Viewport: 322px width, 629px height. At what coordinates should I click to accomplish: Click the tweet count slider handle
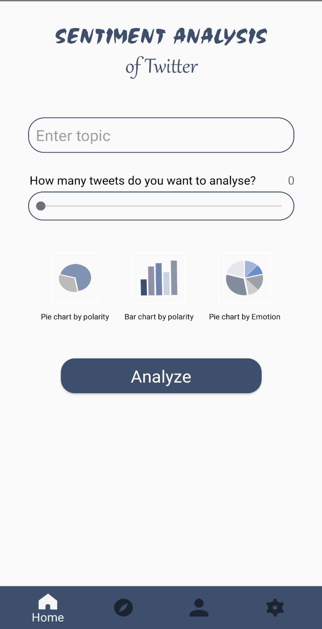coord(41,206)
